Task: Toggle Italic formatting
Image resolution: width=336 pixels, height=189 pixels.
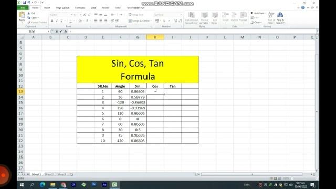Action: [57, 21]
